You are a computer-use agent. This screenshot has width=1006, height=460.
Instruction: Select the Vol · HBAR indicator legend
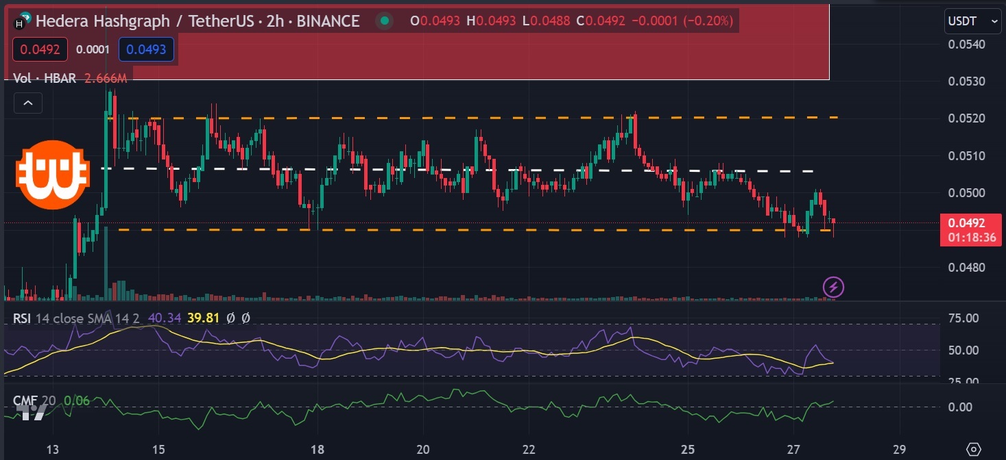46,79
